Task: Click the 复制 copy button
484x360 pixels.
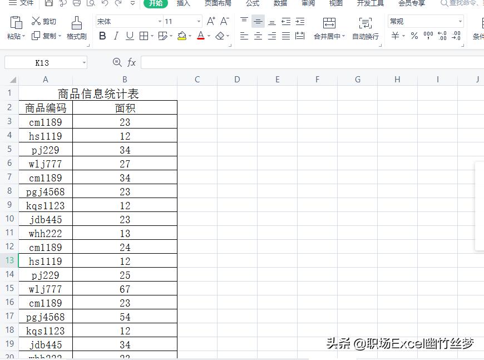Action: pos(44,36)
